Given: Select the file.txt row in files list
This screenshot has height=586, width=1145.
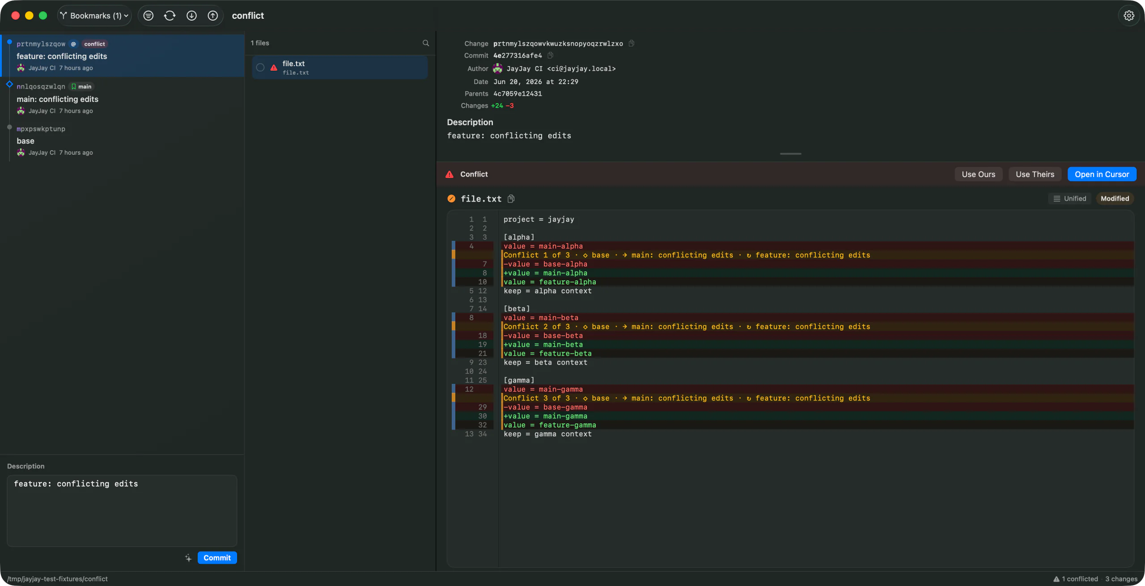Looking at the screenshot, I should (x=340, y=67).
